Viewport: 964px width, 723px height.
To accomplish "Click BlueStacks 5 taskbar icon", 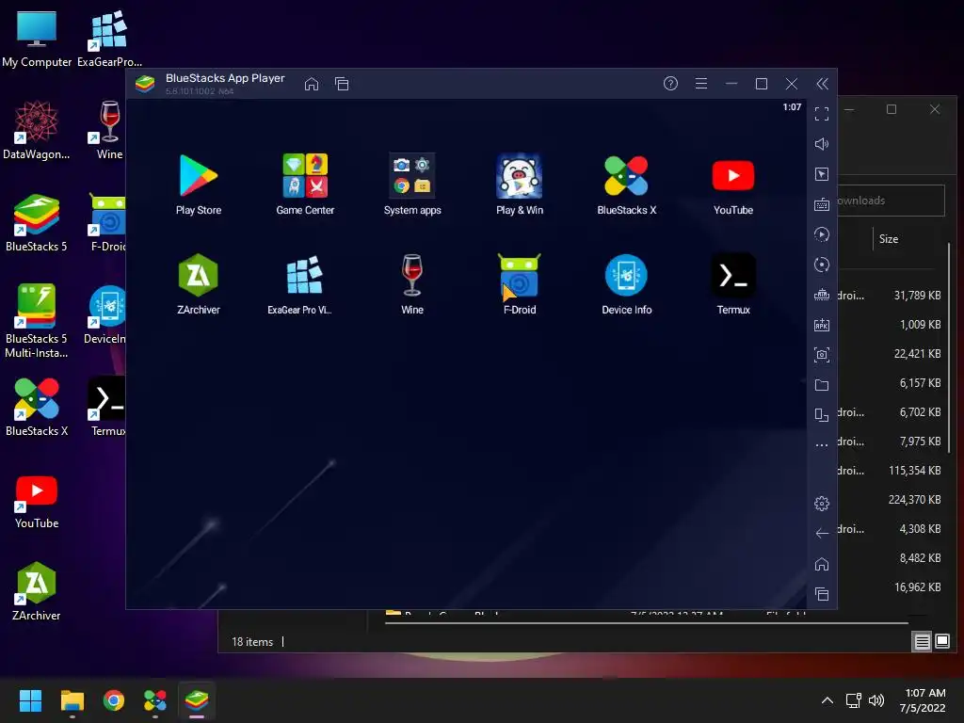I will click(197, 700).
